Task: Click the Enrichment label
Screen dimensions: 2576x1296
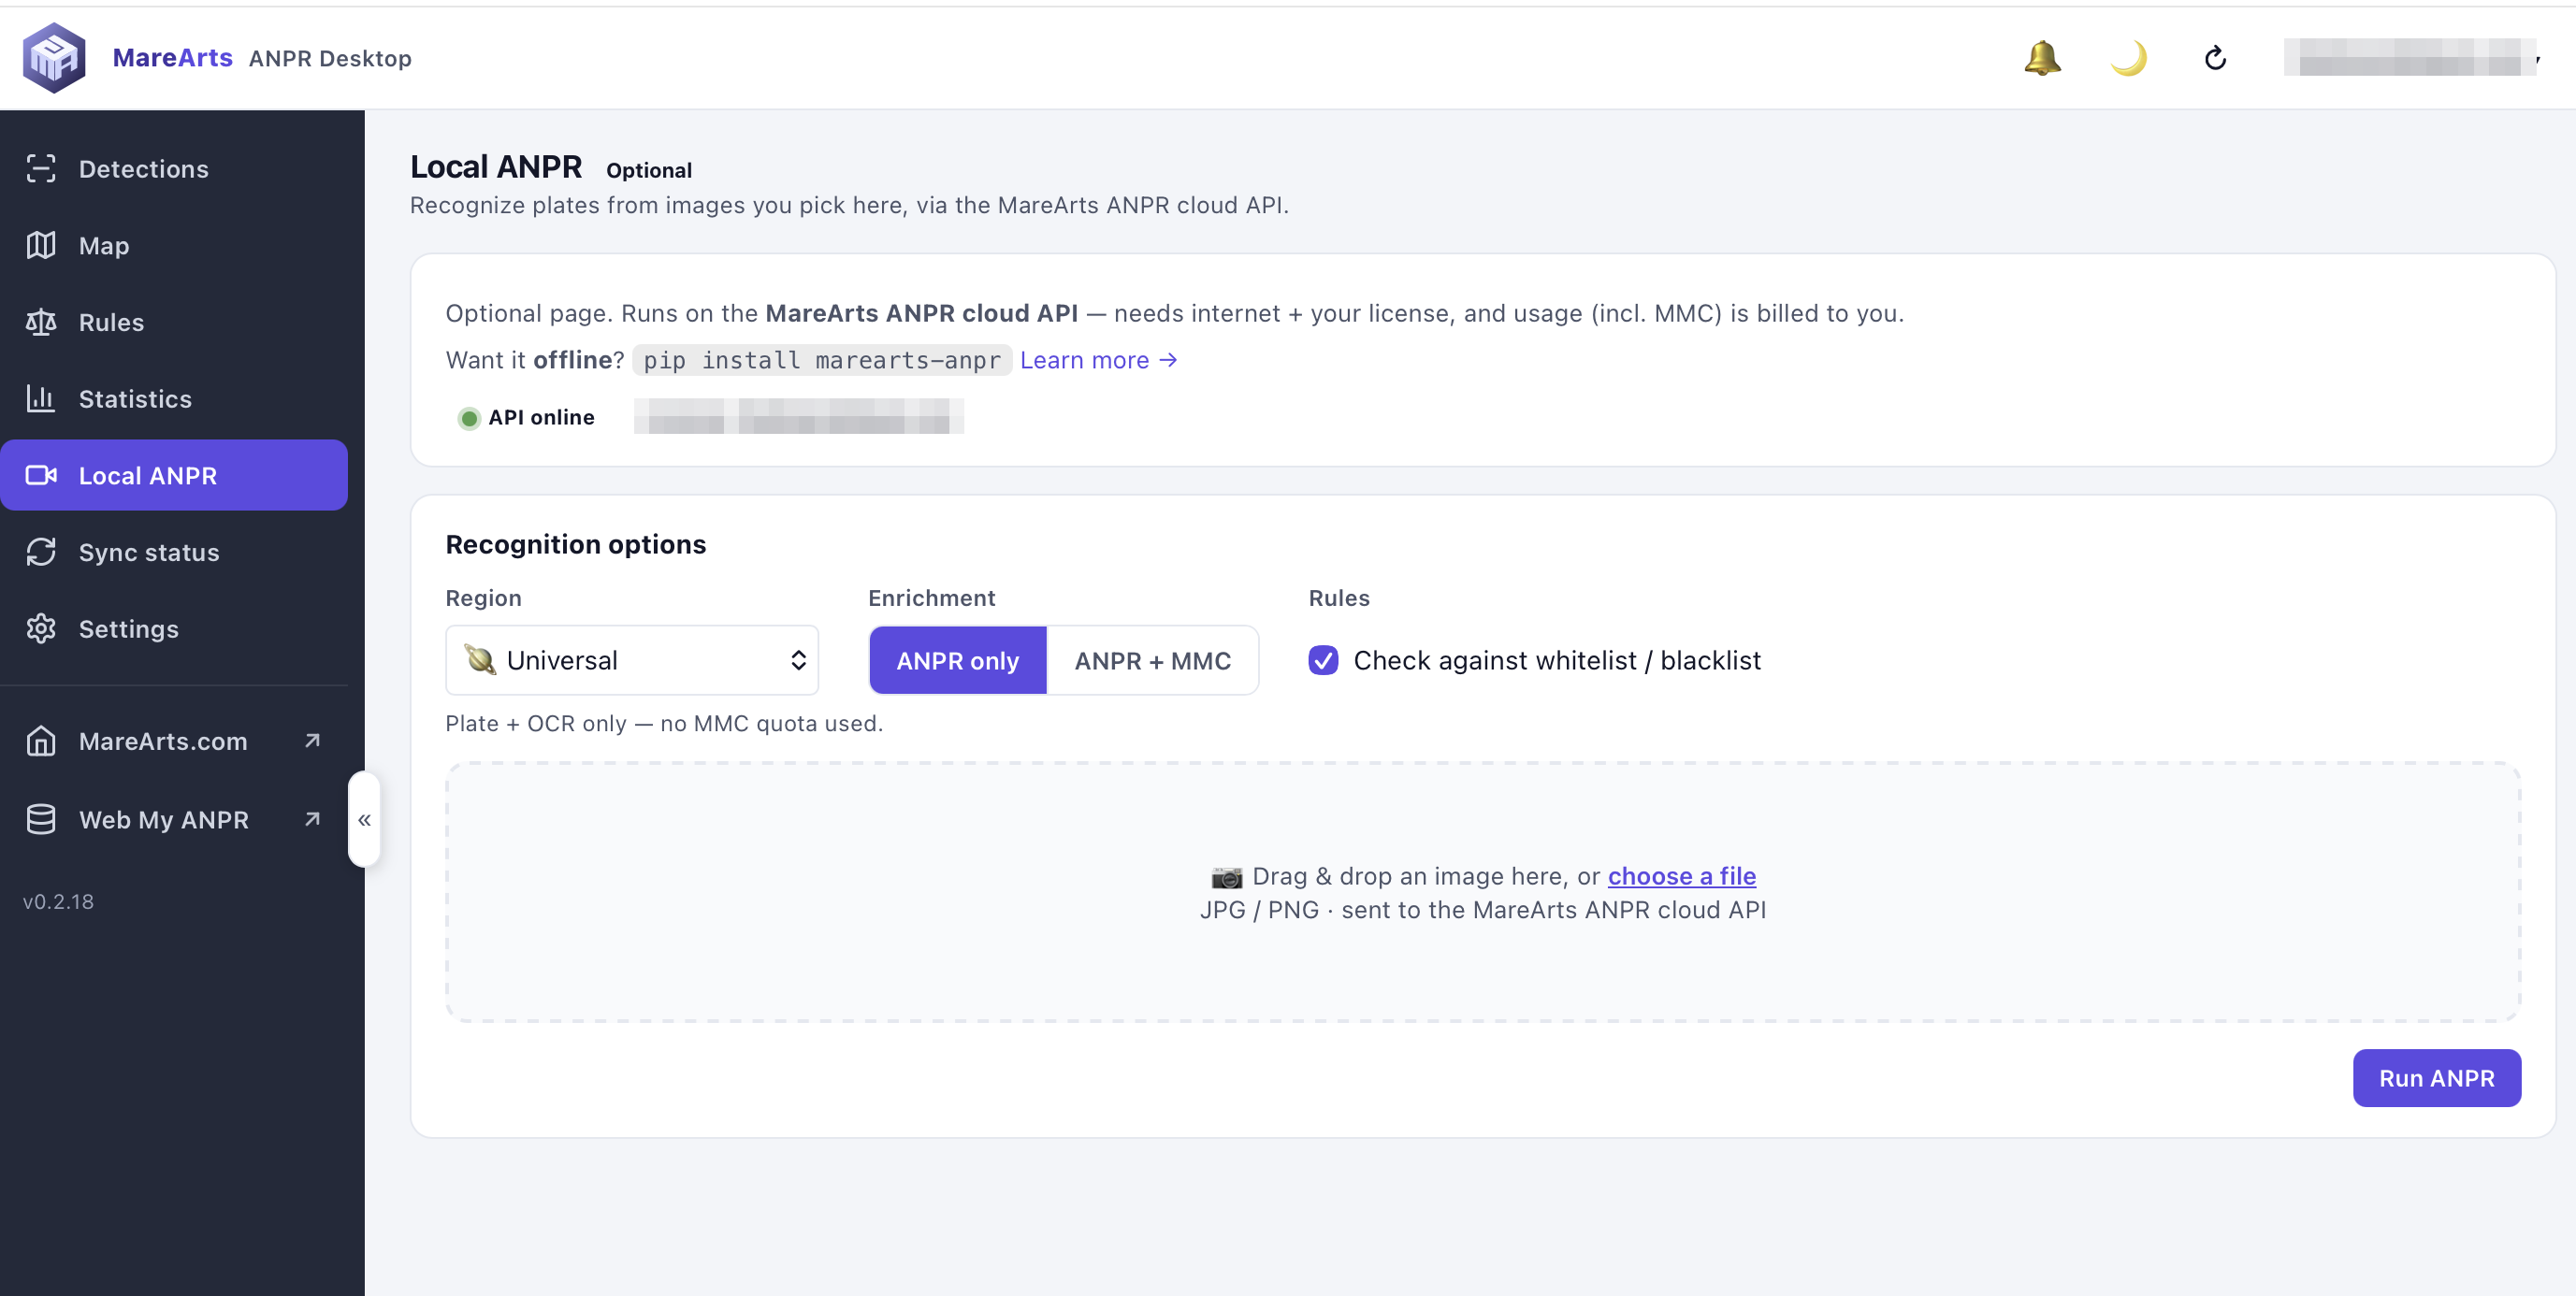Action: 932,598
